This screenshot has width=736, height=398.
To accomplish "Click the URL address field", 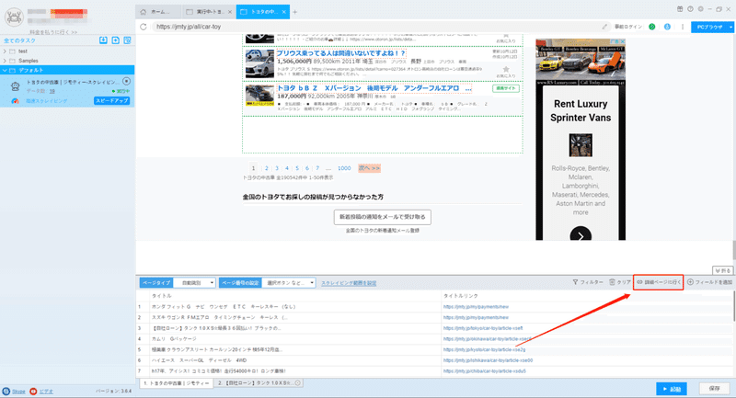I will 375,27.
